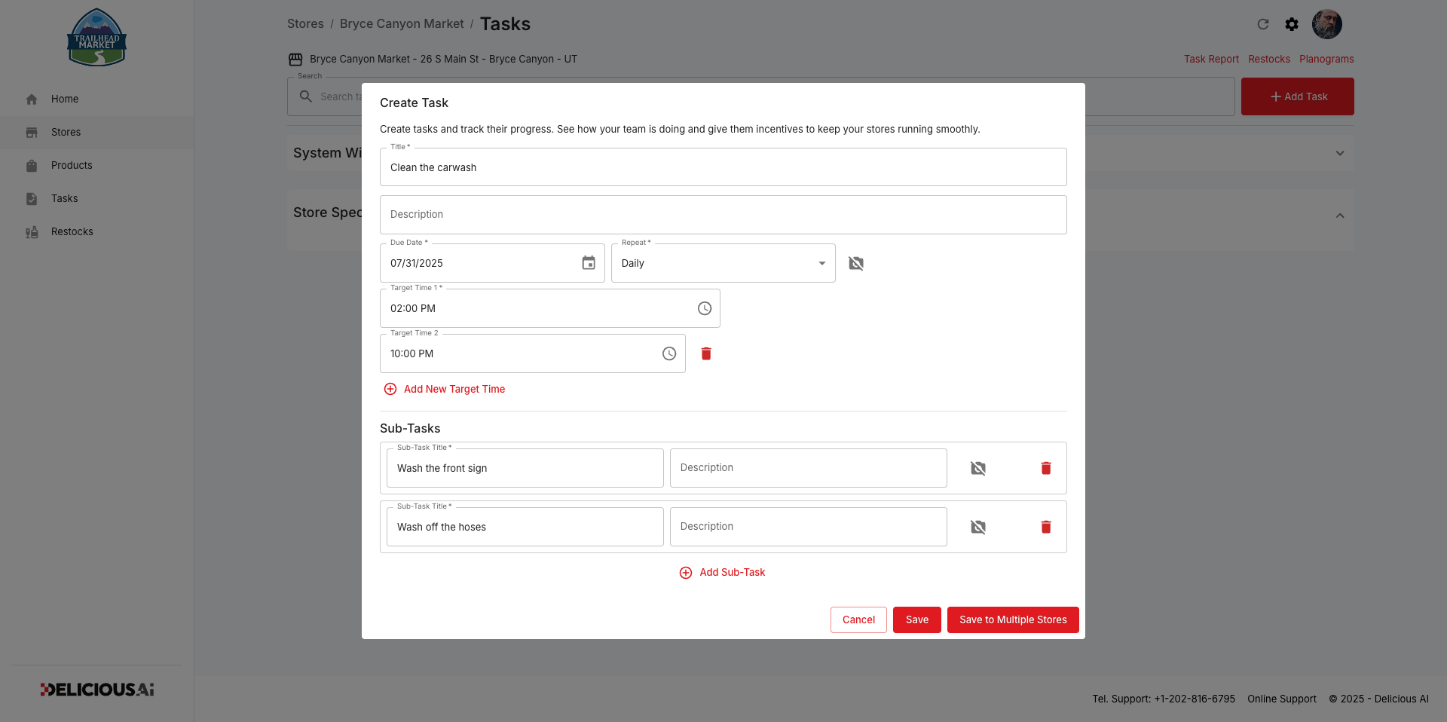Click Add New Target Time text
This screenshot has width=1447, height=722.
click(454, 389)
